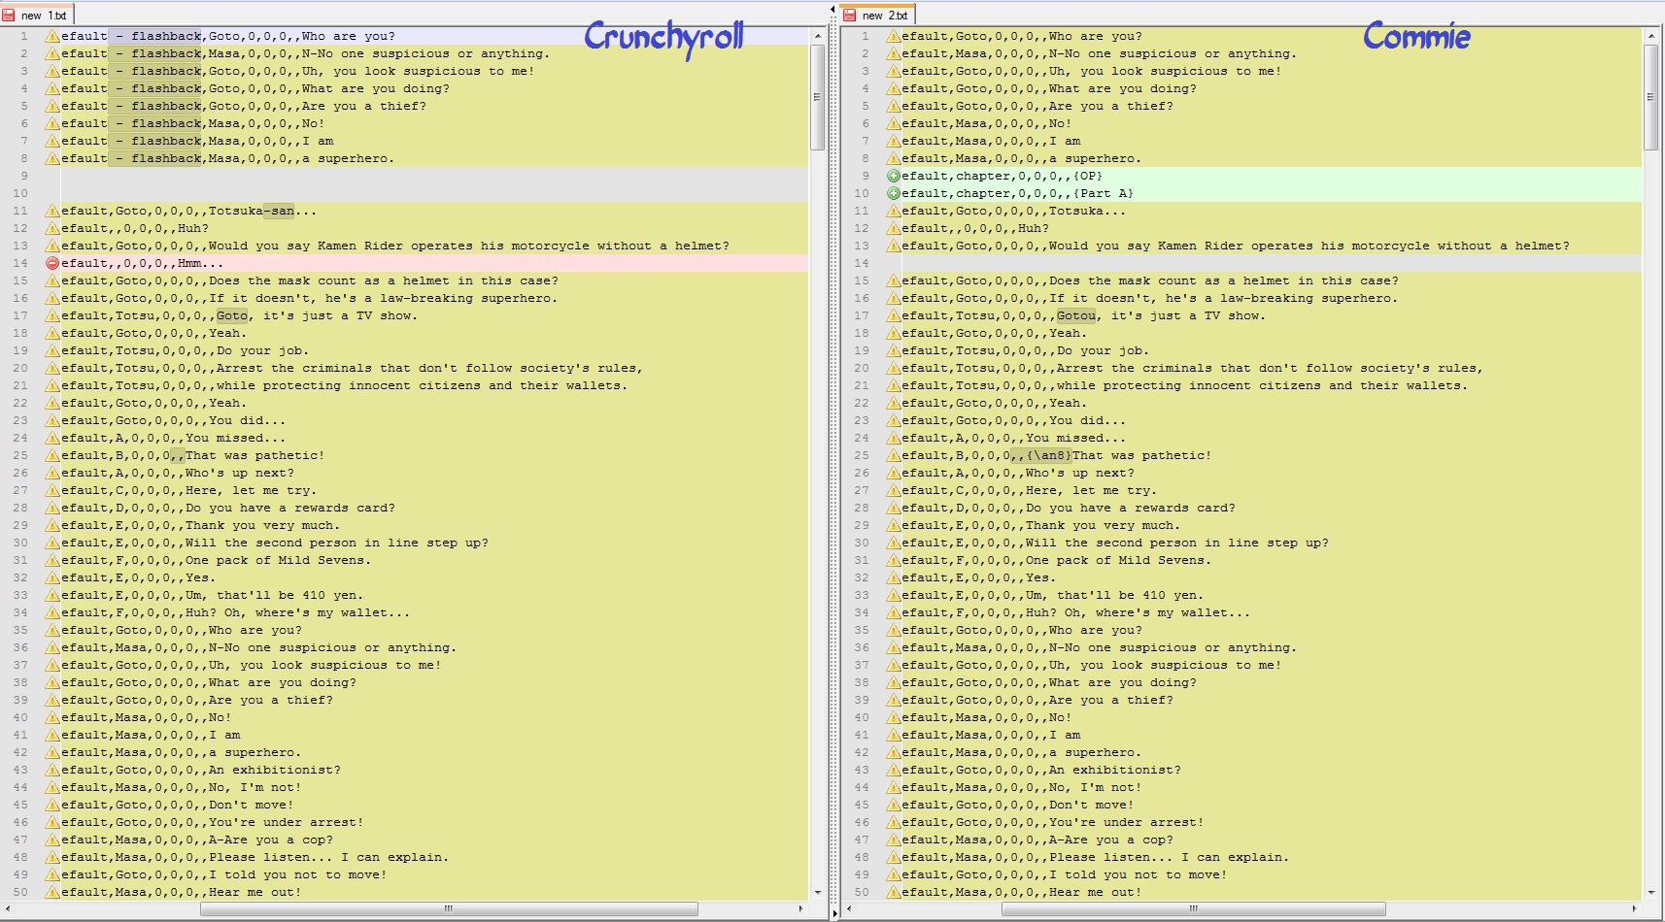Click line number 9 in the right pane margin
The image size is (1665, 922).
(866, 176)
